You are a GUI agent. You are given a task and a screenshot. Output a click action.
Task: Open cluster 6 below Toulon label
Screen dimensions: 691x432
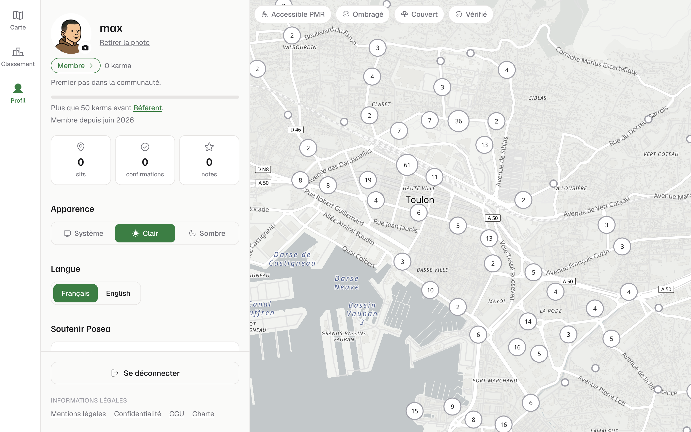[x=419, y=213]
